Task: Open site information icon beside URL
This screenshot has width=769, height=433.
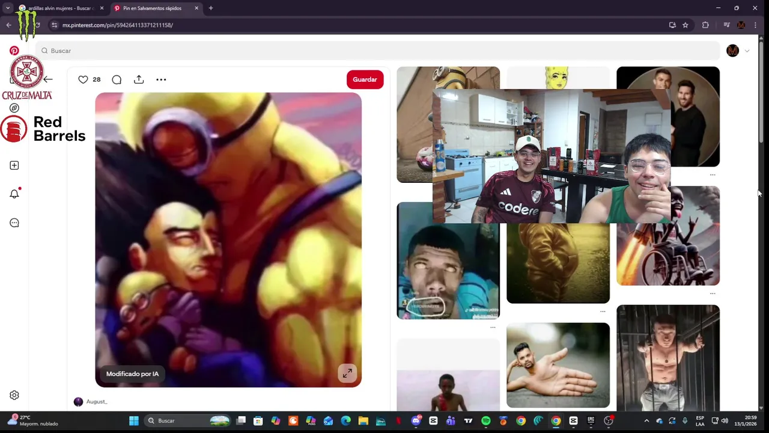Action: pos(54,25)
